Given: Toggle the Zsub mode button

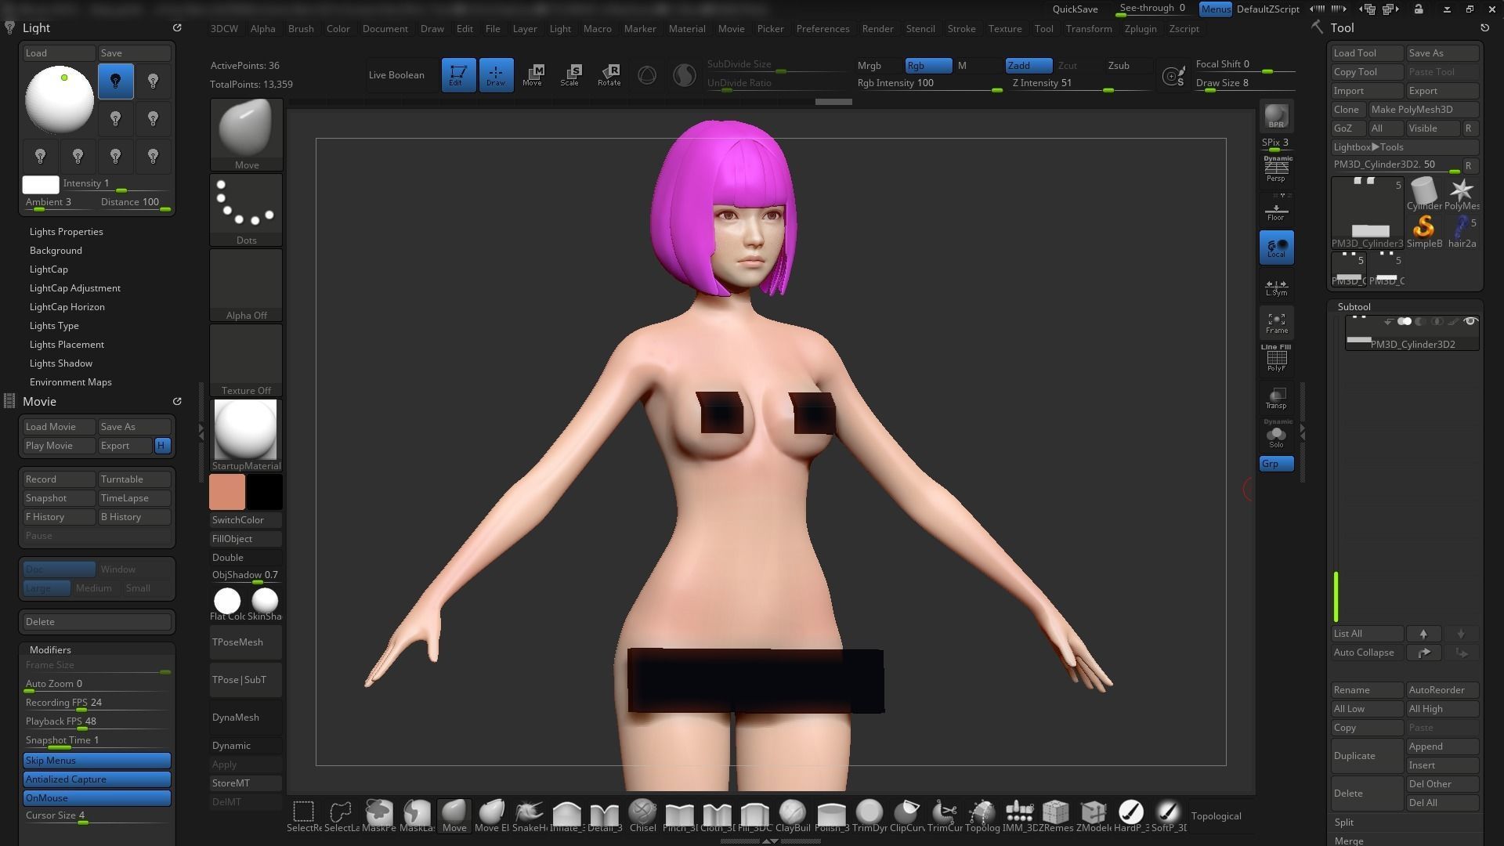Looking at the screenshot, I should point(1119,66).
